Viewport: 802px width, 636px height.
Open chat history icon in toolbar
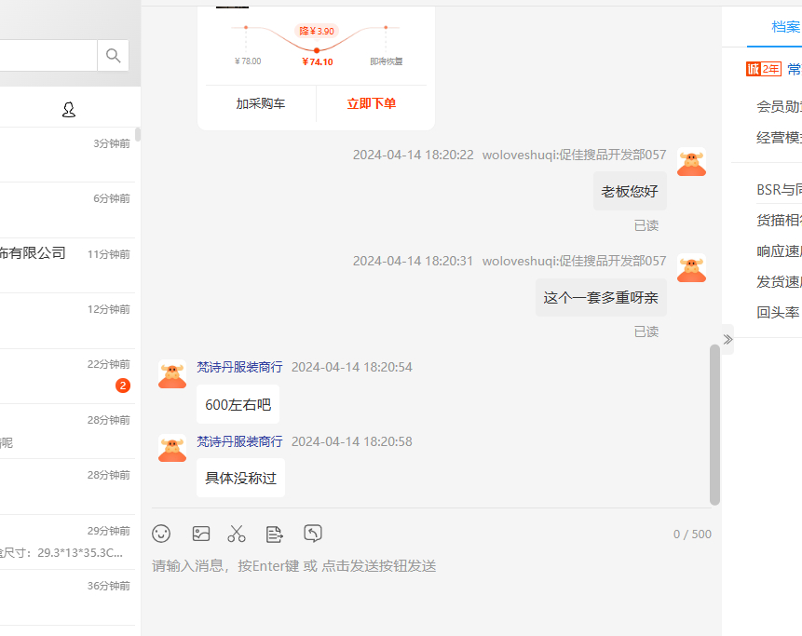(313, 534)
